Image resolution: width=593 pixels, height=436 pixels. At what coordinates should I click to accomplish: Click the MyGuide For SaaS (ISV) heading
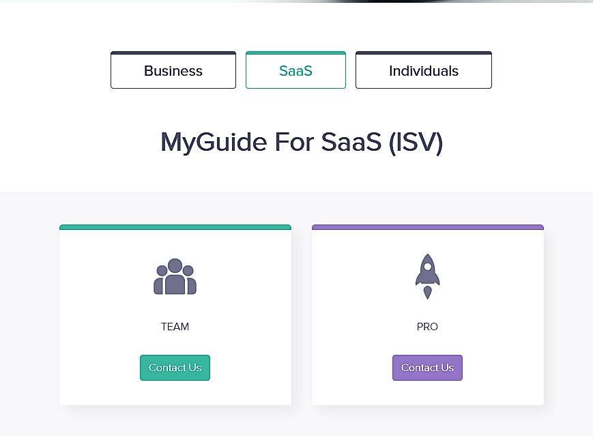[301, 142]
